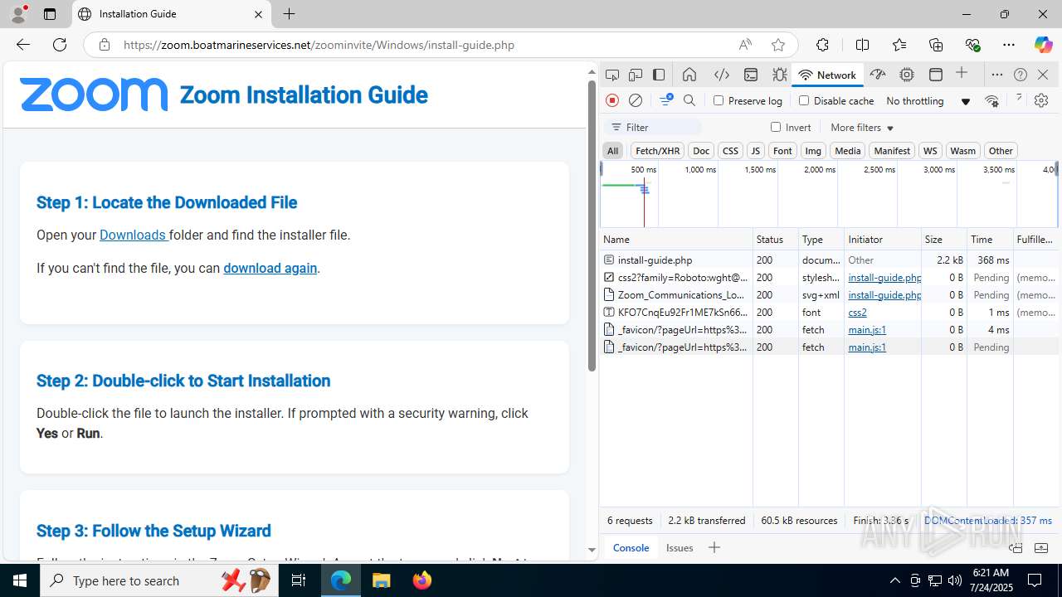
Task: Open network search magnifier
Action: click(x=689, y=100)
